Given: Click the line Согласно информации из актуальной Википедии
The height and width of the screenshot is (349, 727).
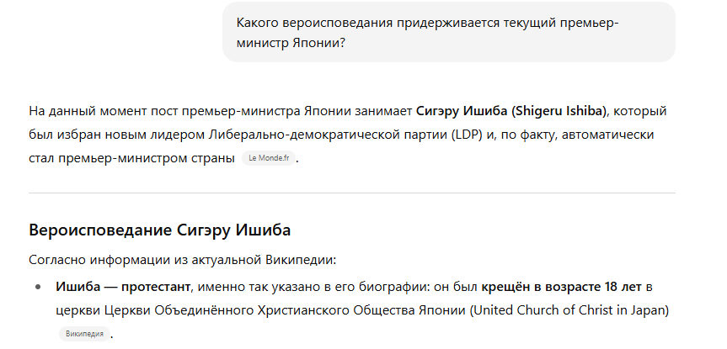Looking at the screenshot, I should point(182,260).
